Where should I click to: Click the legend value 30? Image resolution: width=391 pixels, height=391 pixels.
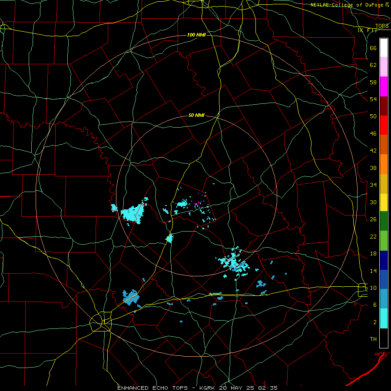pyautogui.click(x=373, y=202)
